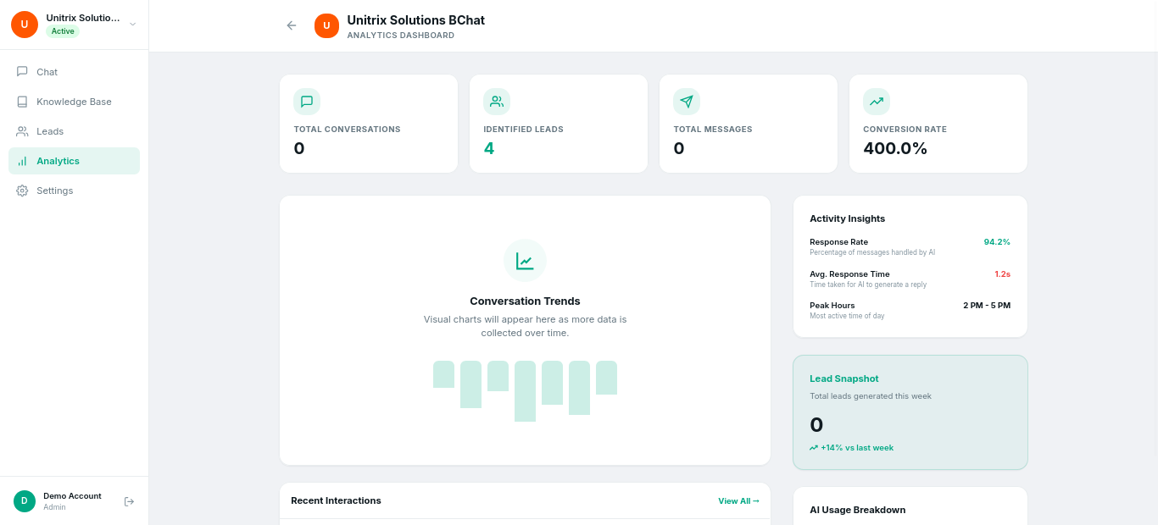Expand the Unitrix Solutions workspace dropdown chevron
Screen dimensions: 1158x525
click(x=132, y=25)
